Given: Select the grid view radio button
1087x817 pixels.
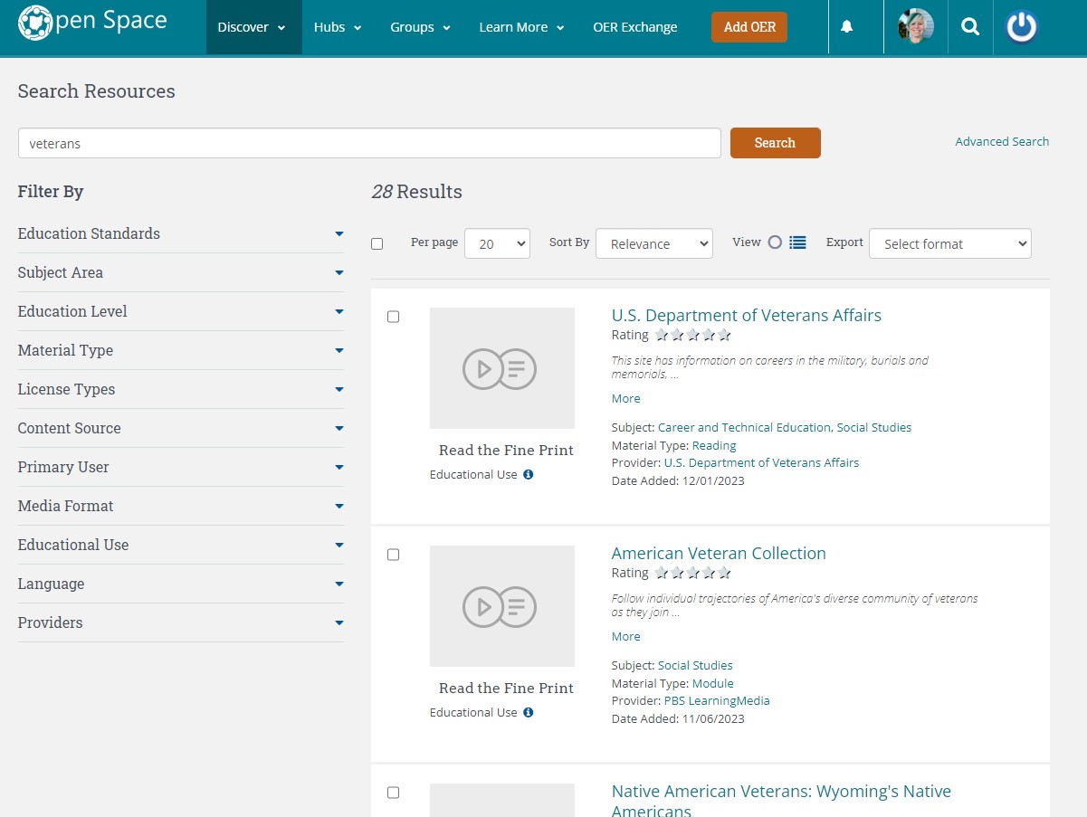Looking at the screenshot, I should [775, 242].
